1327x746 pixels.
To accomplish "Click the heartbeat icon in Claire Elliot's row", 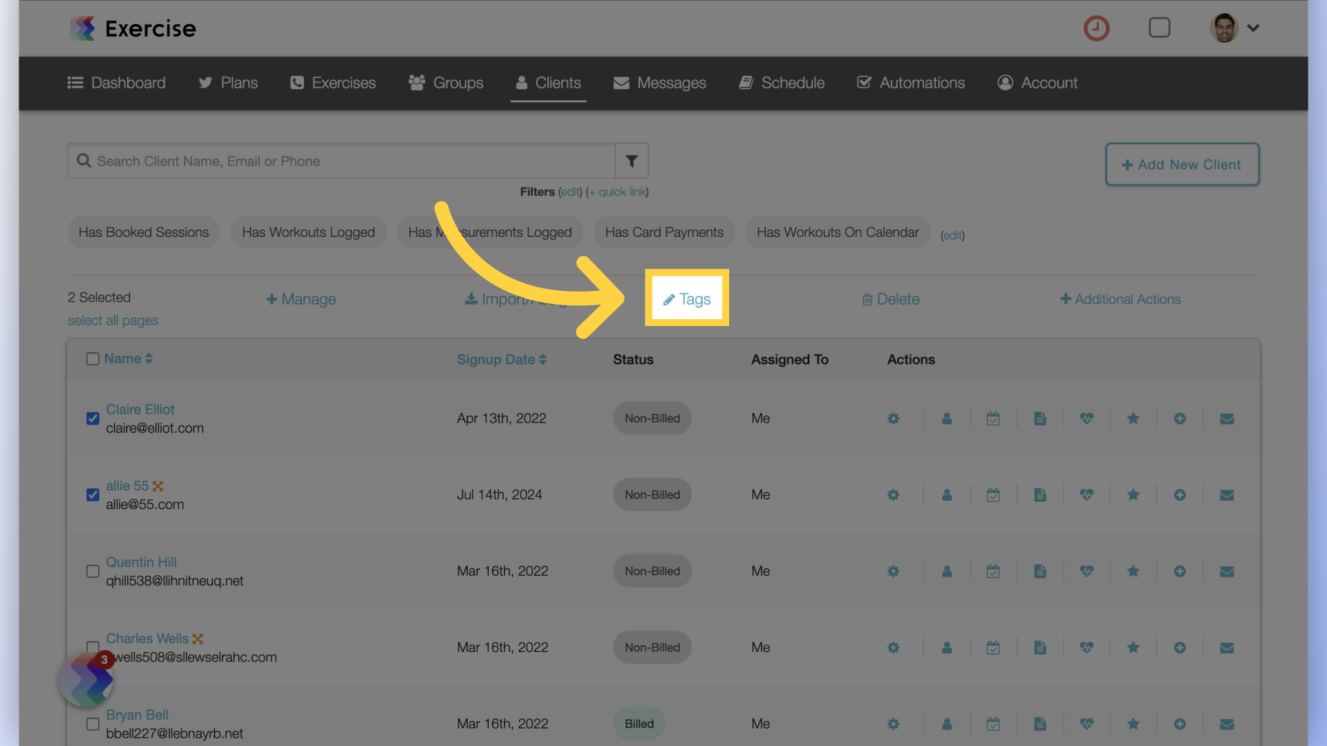I will pyautogui.click(x=1086, y=419).
